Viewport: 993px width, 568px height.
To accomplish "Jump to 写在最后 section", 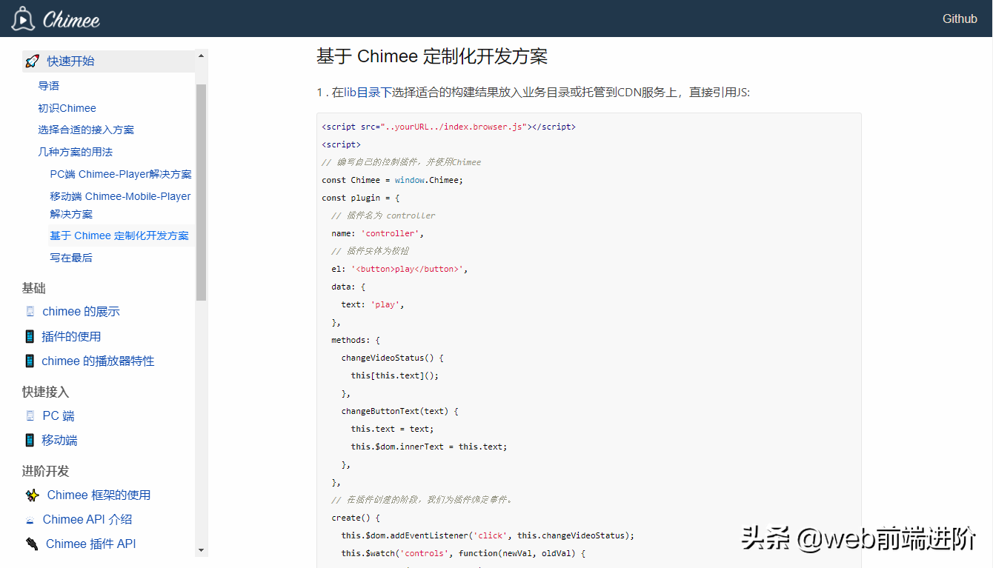I will (x=71, y=258).
